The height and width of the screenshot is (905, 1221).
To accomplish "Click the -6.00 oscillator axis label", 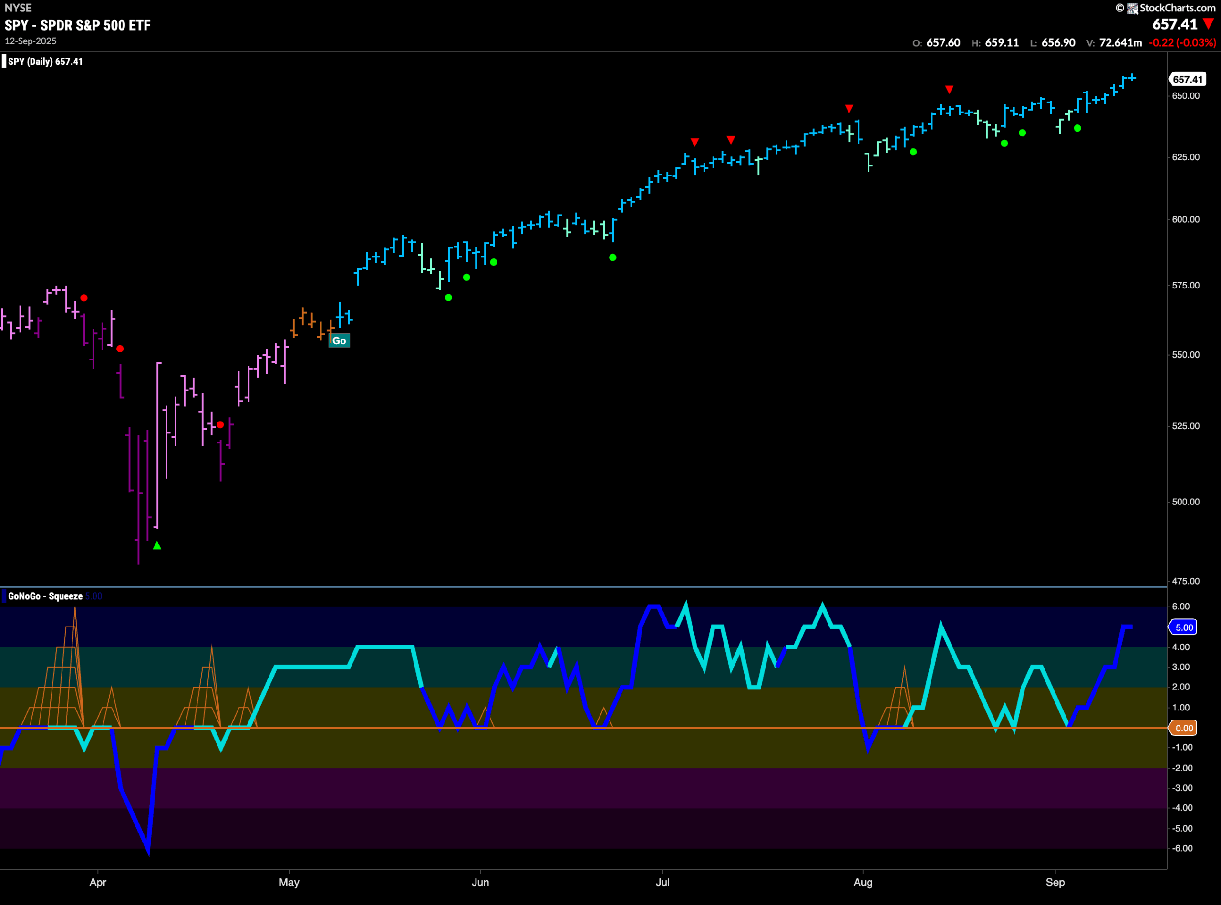I will [1181, 849].
